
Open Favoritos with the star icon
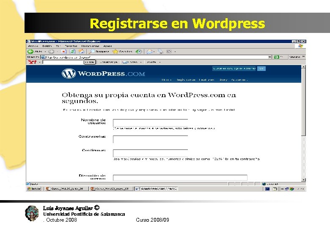tap(115, 52)
